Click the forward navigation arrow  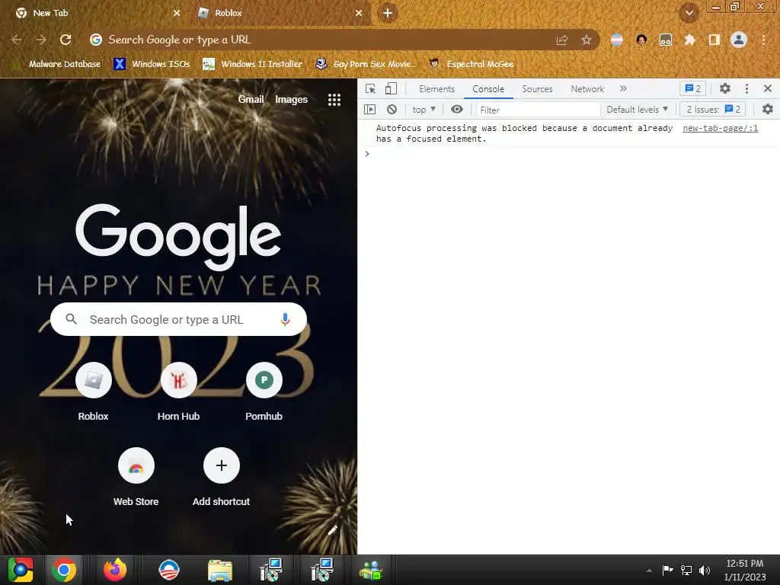point(41,40)
